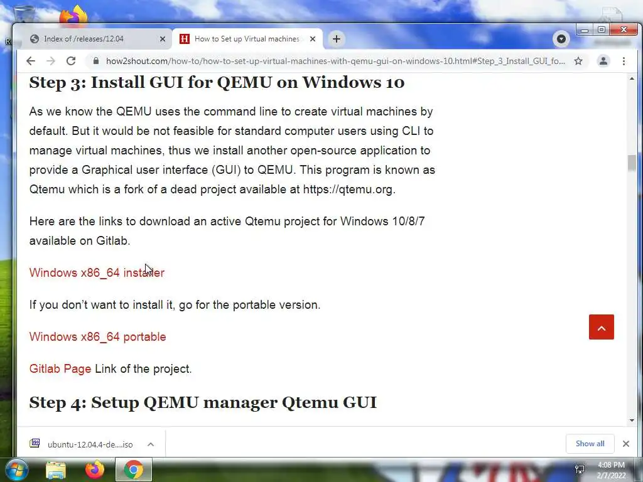This screenshot has width=643, height=482.
Task: Click the vertical scrollbar thumb
Action: tap(632, 163)
